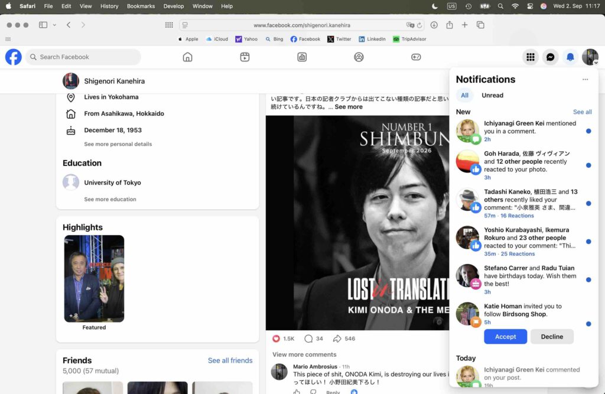Show Safari downloads
Screen dimensions: 605x394
pyautogui.click(x=434, y=25)
